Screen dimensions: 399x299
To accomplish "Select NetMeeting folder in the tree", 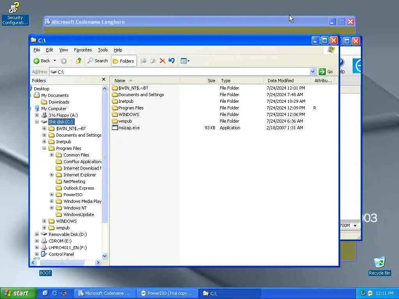I will pos(74,181).
